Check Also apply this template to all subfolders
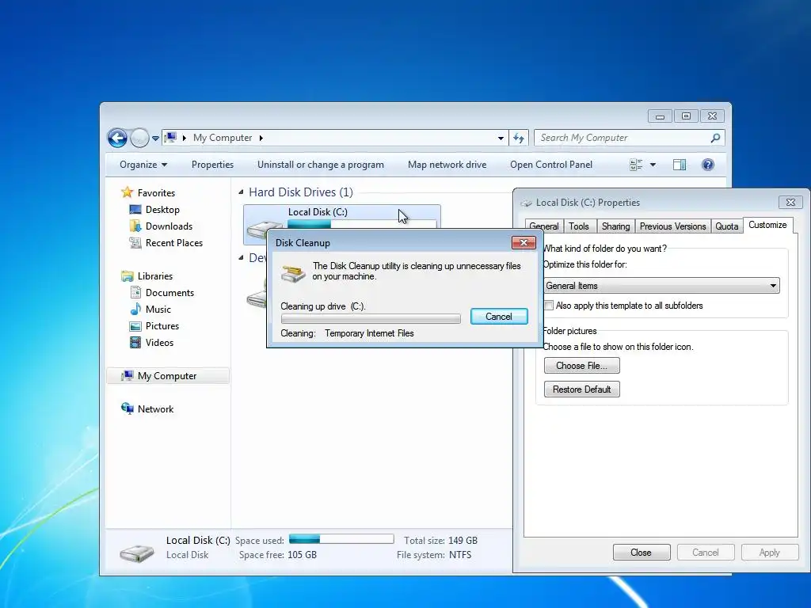 [549, 306]
